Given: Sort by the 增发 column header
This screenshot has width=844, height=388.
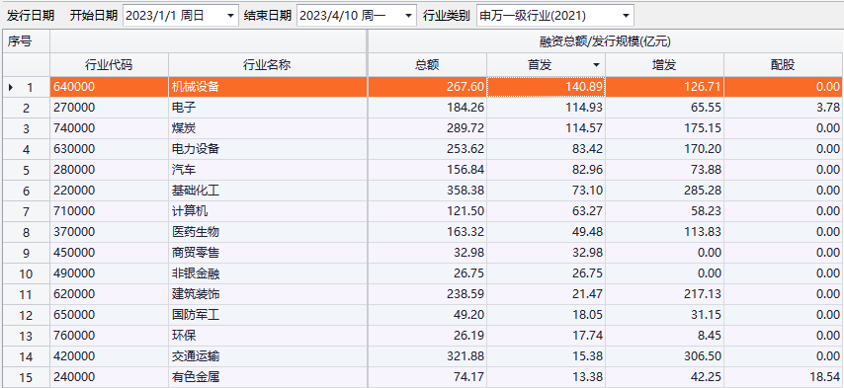Looking at the screenshot, I should pos(664,65).
